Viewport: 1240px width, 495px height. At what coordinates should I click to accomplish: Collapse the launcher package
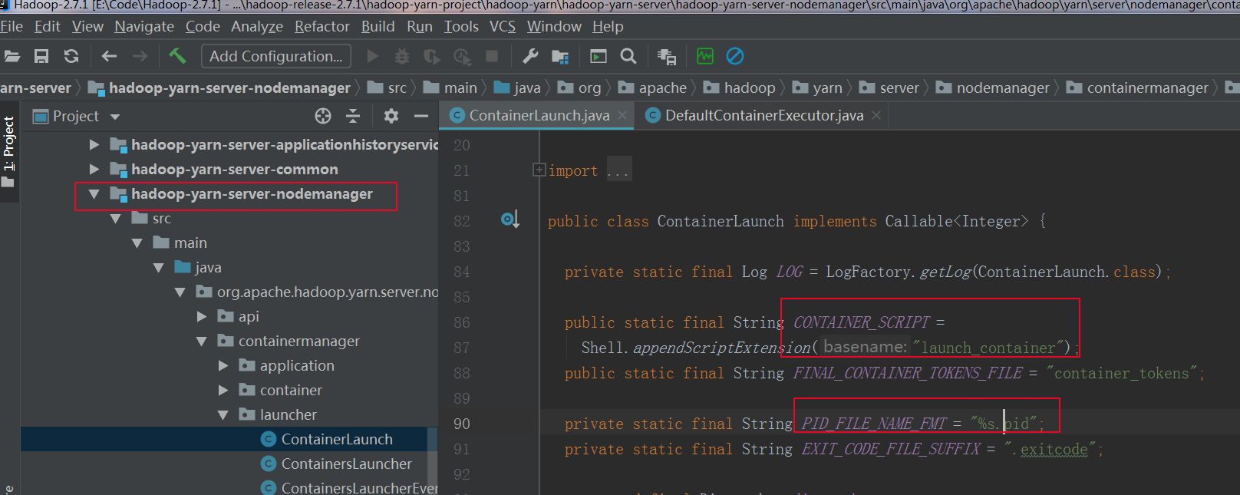223,415
